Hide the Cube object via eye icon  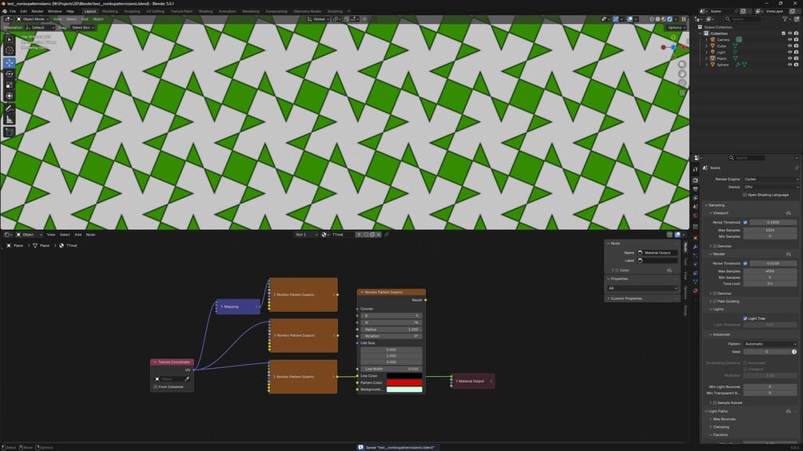click(789, 46)
